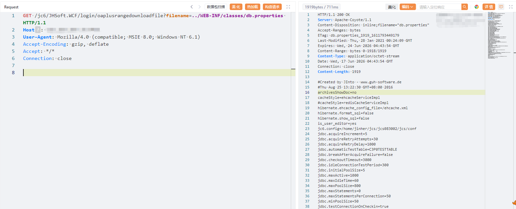
Task: Click the Content-Type header in the response
Action: point(331,56)
